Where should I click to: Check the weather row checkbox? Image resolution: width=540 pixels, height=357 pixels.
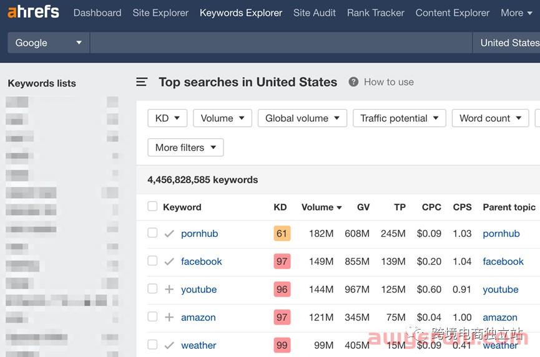(x=152, y=344)
